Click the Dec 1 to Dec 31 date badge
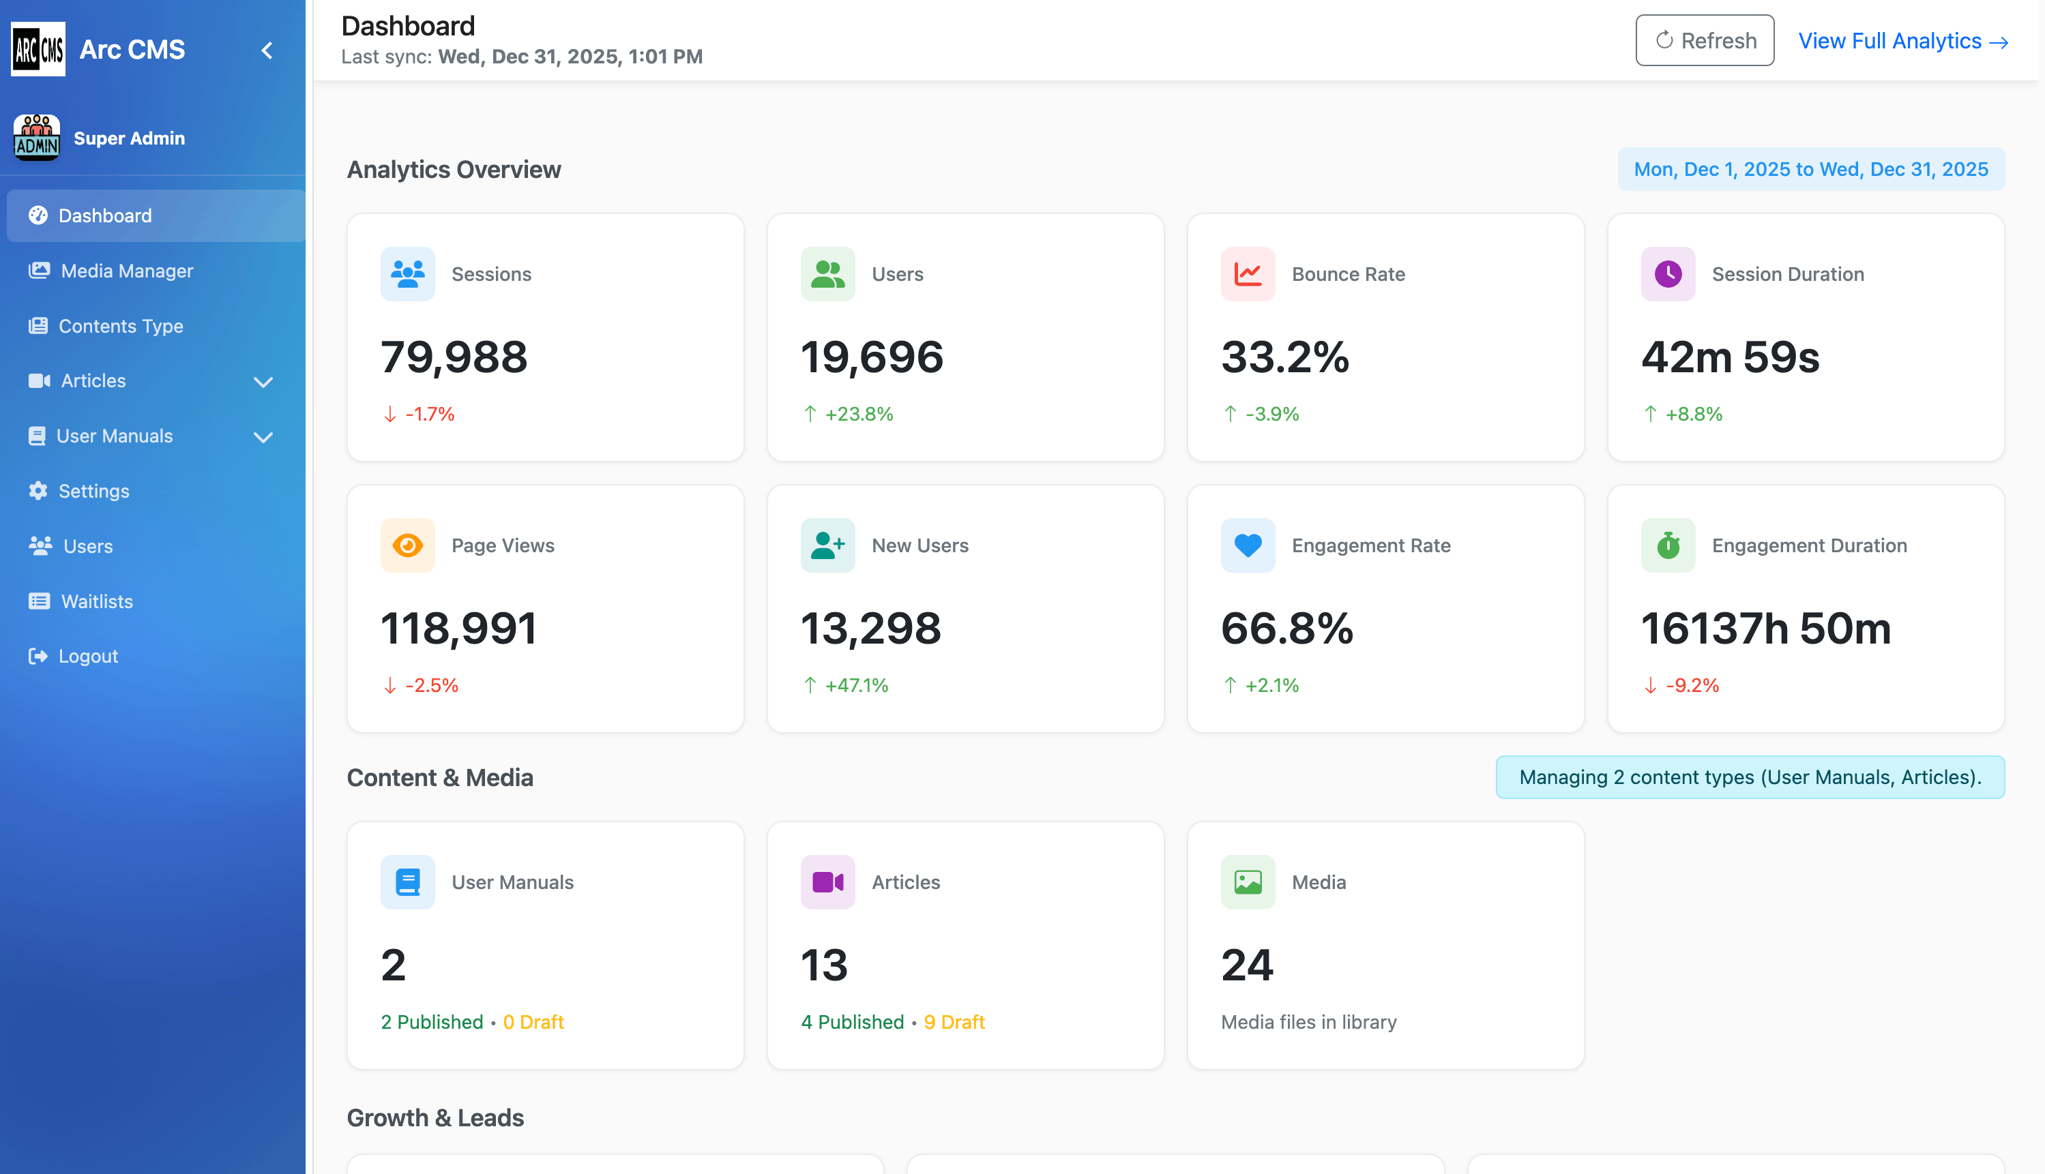 pyautogui.click(x=1810, y=168)
